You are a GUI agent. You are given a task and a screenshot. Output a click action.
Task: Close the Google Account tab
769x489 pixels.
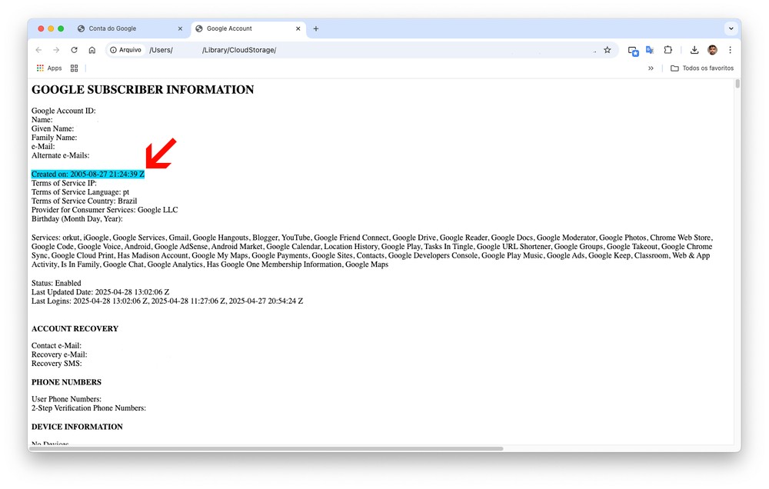tap(298, 28)
